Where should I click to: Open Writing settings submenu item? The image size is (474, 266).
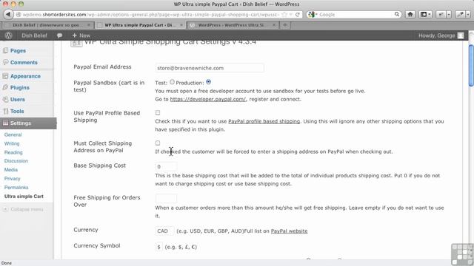pyautogui.click(x=12, y=143)
